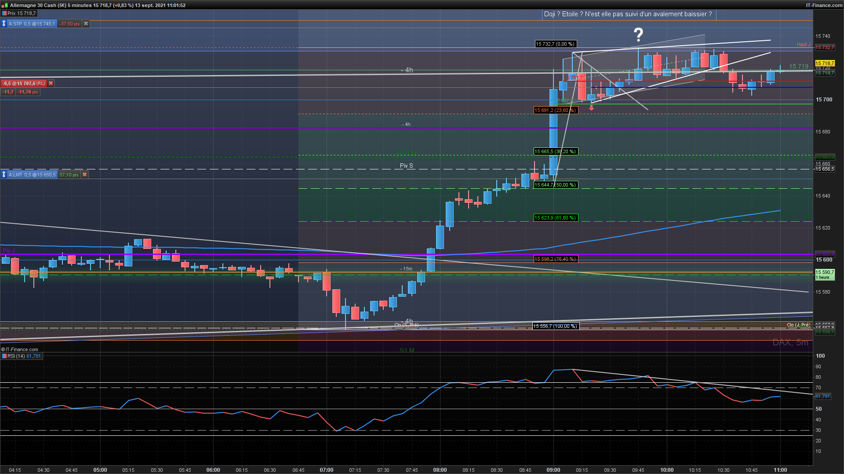Click the 15 623,9 (61,80 %) Fibonacci label
The height and width of the screenshot is (474, 844).
(555, 218)
